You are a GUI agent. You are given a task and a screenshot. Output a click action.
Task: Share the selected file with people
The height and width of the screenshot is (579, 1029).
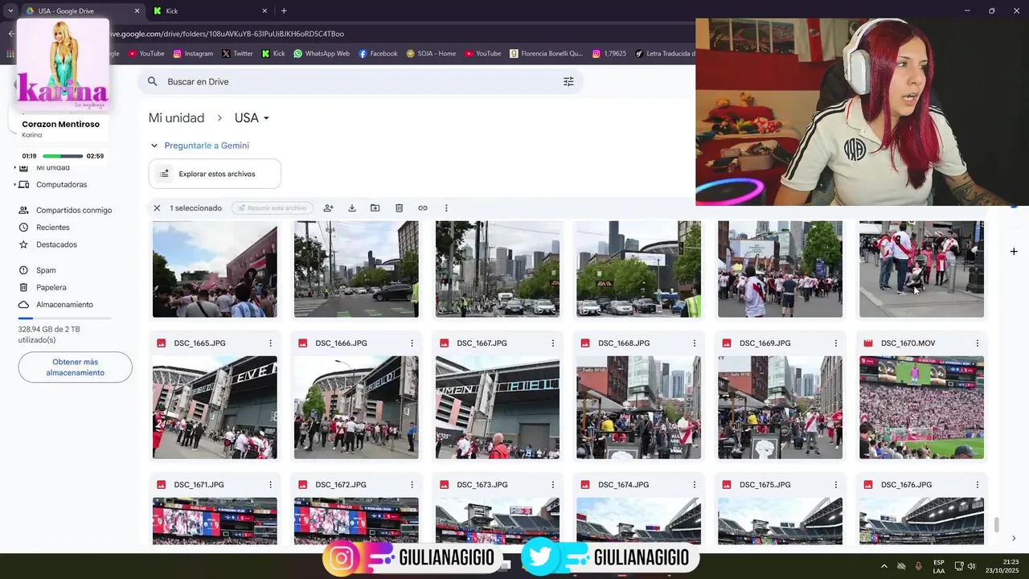tap(328, 207)
